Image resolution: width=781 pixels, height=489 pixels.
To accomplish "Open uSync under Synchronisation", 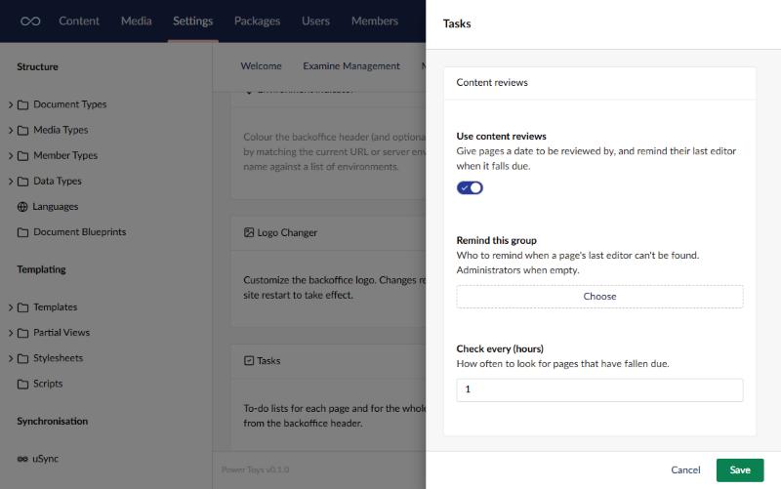I will (45, 459).
